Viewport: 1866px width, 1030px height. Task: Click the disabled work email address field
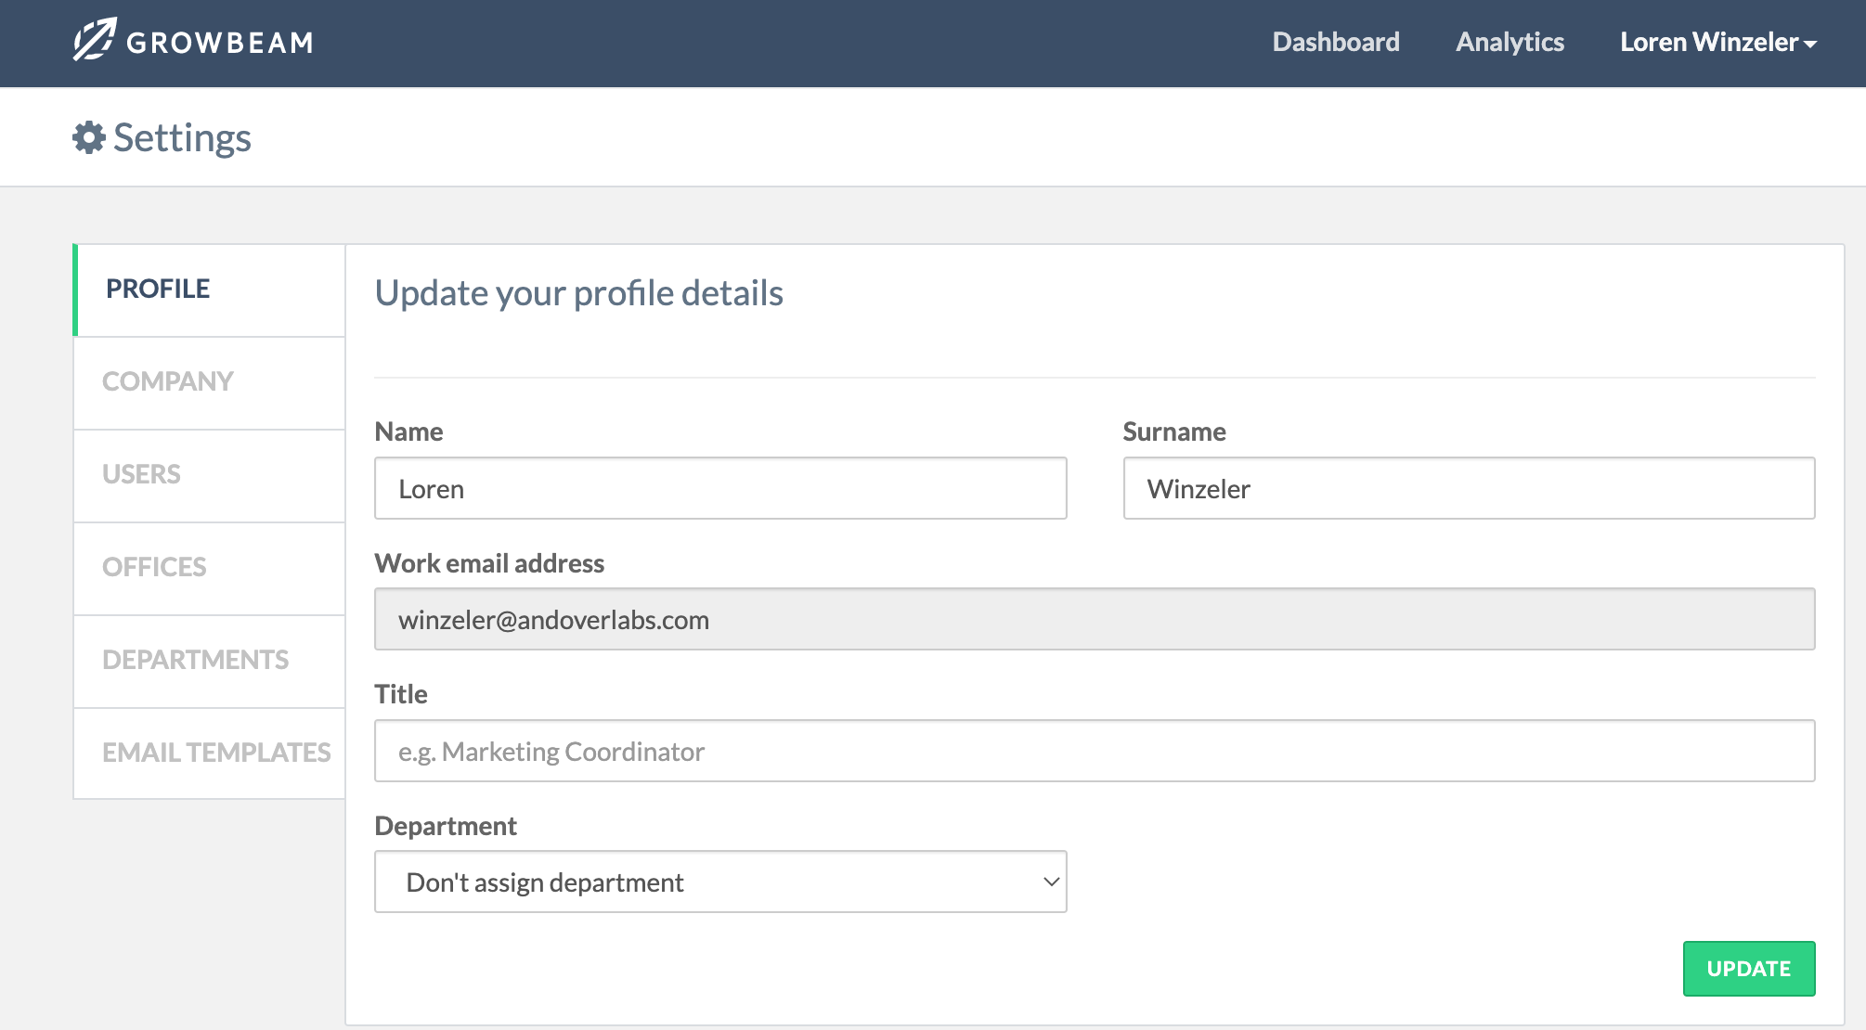pyautogui.click(x=1094, y=619)
